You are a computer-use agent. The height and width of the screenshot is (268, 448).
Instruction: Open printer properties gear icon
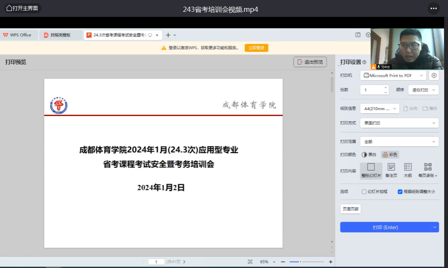(434, 76)
